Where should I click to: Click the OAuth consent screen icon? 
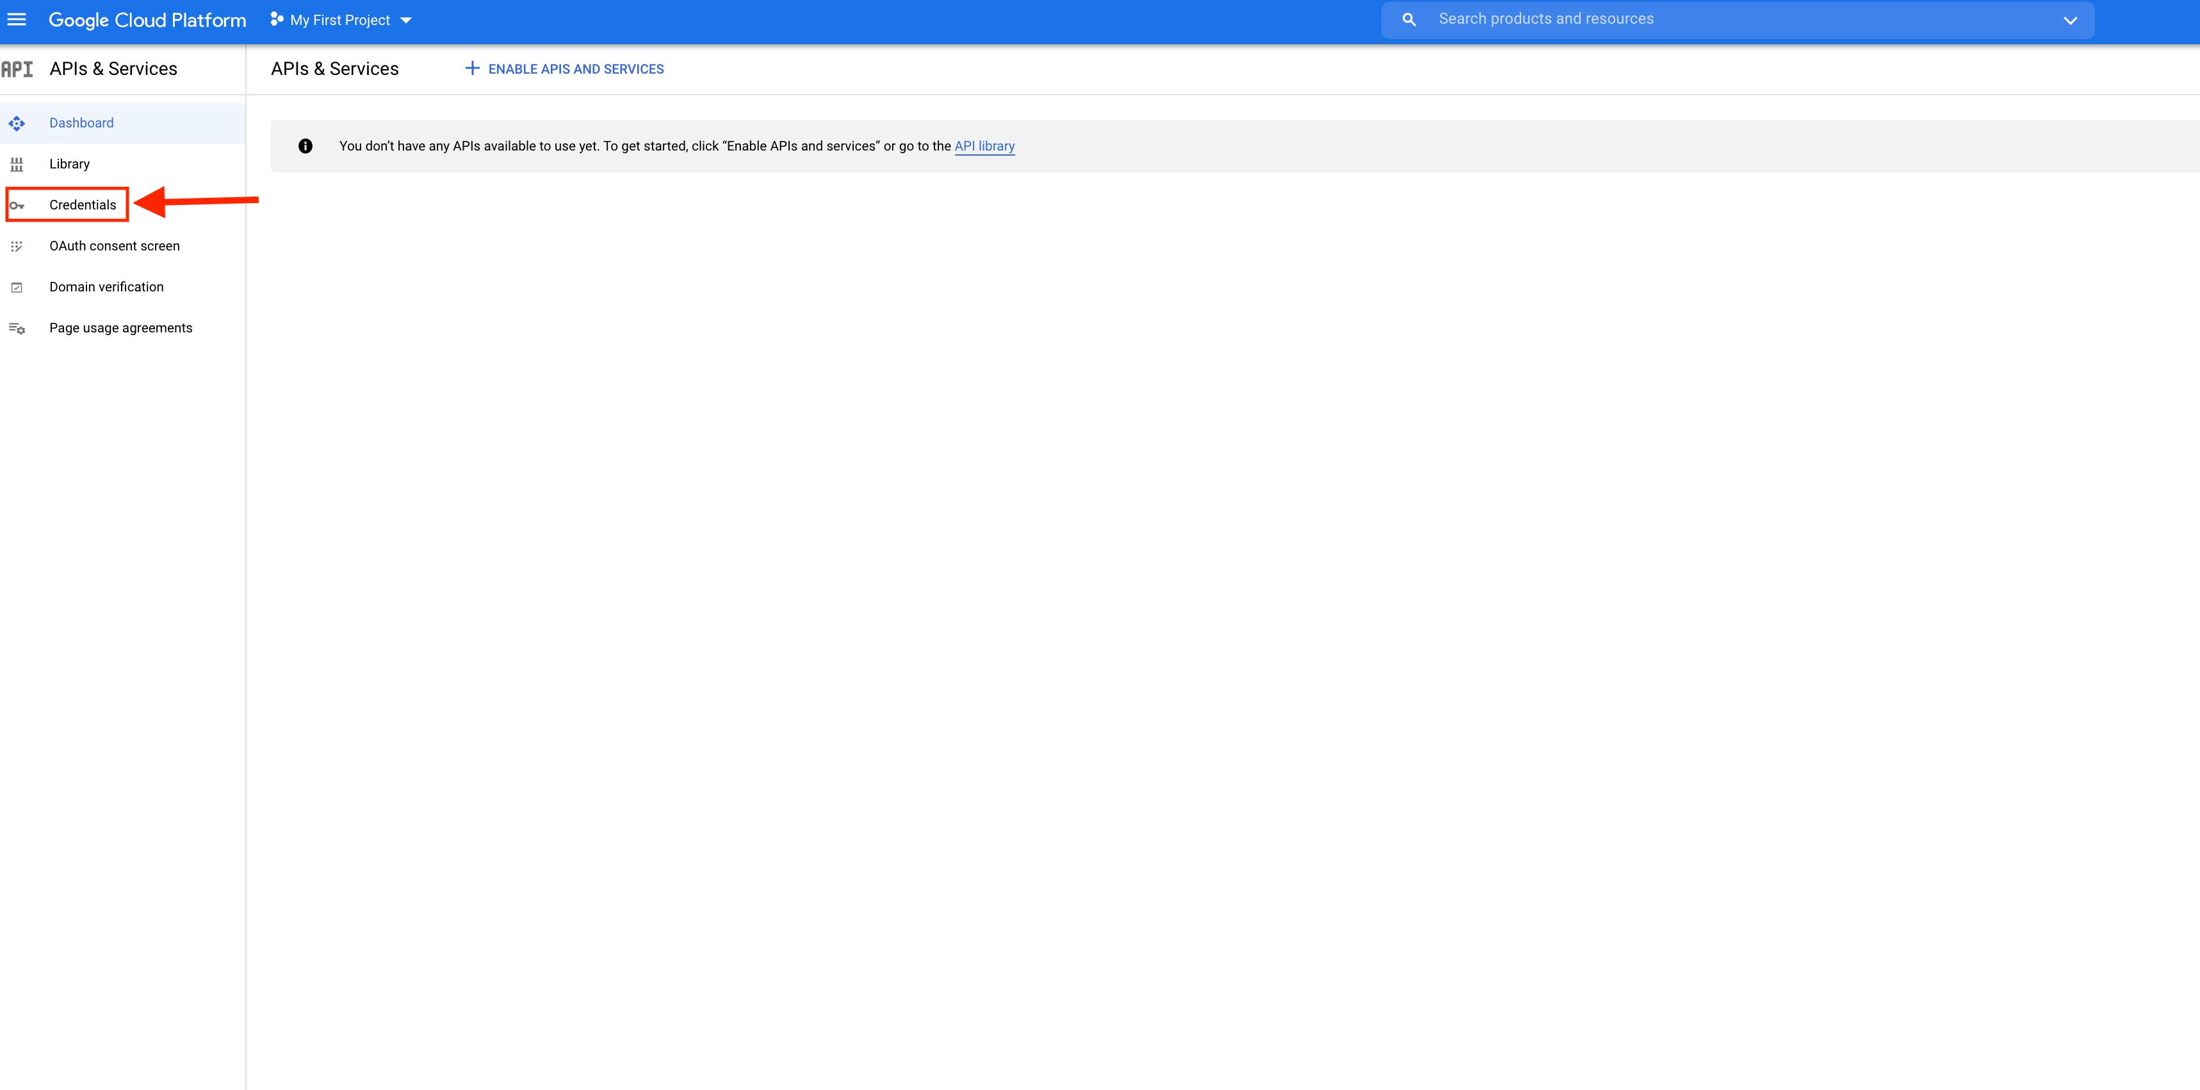17,247
